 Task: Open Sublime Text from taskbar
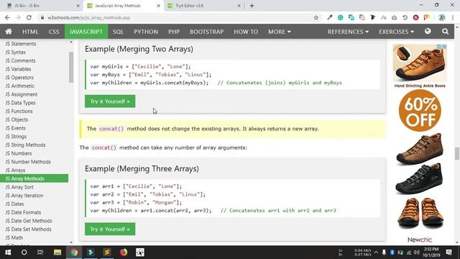coord(107,253)
